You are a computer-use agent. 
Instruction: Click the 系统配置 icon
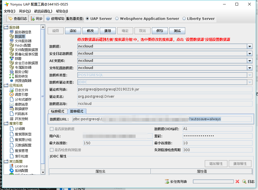pos(12,170)
